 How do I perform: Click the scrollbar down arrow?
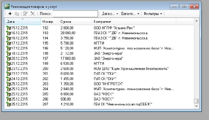pyautogui.click(x=197, y=106)
